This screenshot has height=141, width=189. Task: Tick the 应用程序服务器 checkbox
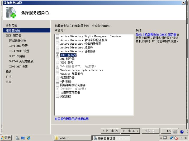57,93
